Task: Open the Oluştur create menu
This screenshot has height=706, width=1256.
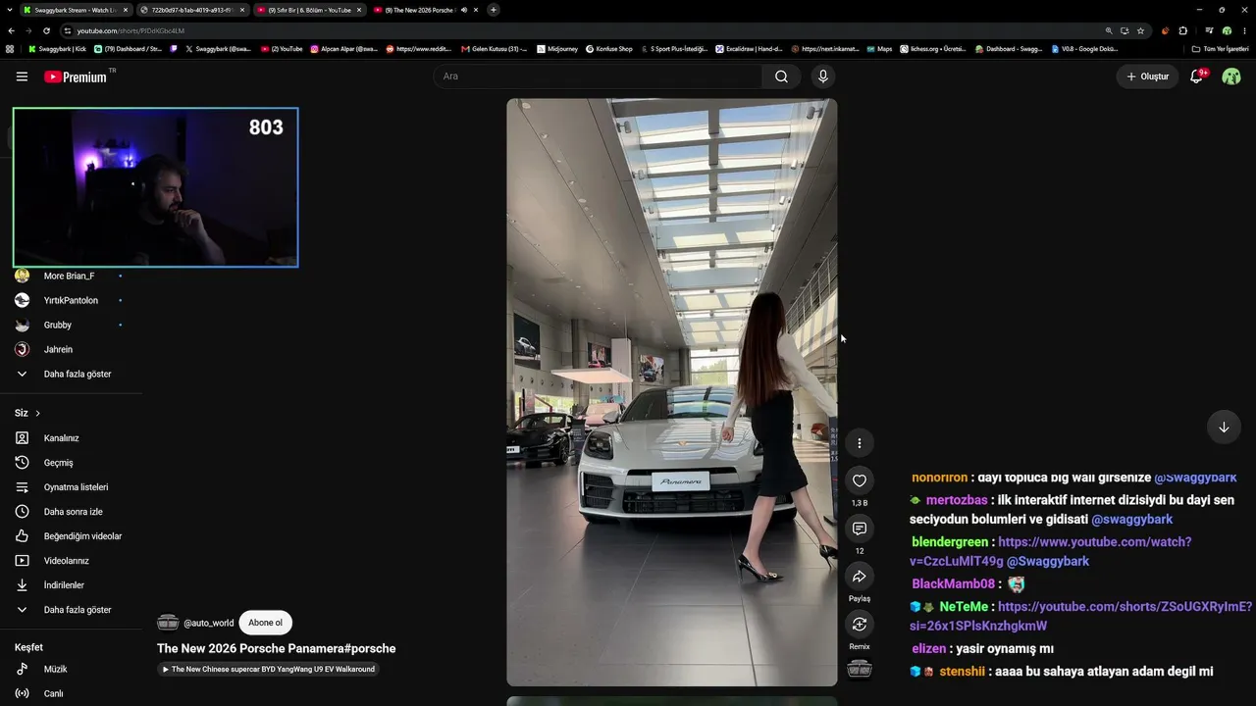Action: point(1147,76)
